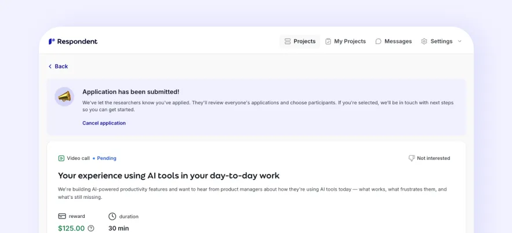
Task: Click the My Projects clipboard icon
Action: point(328,42)
